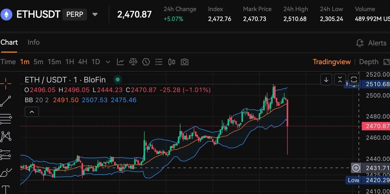Open price Alerts

coord(377,43)
